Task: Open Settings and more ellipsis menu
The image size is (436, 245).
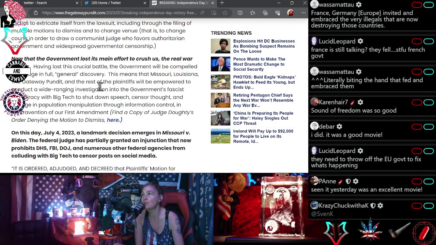Action: click(x=303, y=13)
